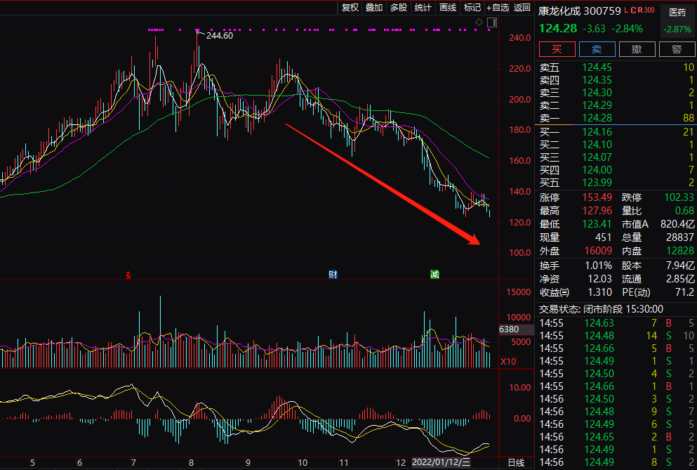Open the 标记 mark menu

(472, 8)
